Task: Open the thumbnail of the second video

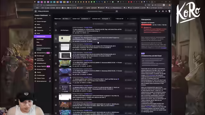Action: click(x=65, y=39)
